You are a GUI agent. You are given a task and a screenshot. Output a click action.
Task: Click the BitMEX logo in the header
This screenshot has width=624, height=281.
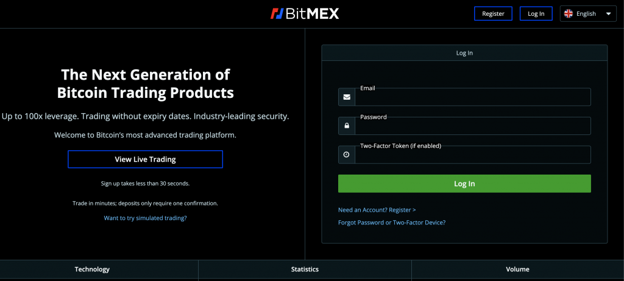click(305, 13)
